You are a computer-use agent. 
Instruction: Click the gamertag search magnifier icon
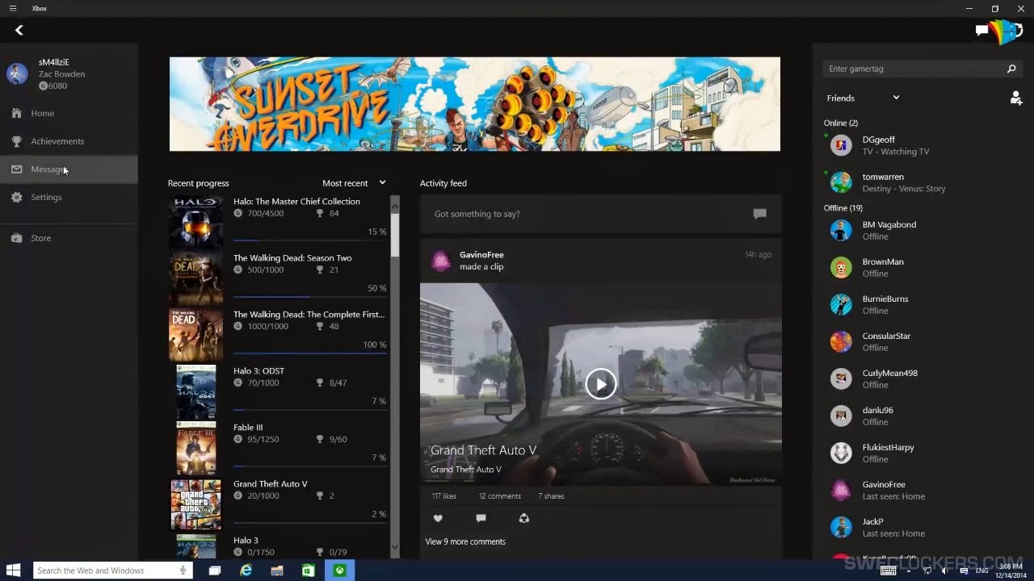[1011, 69]
